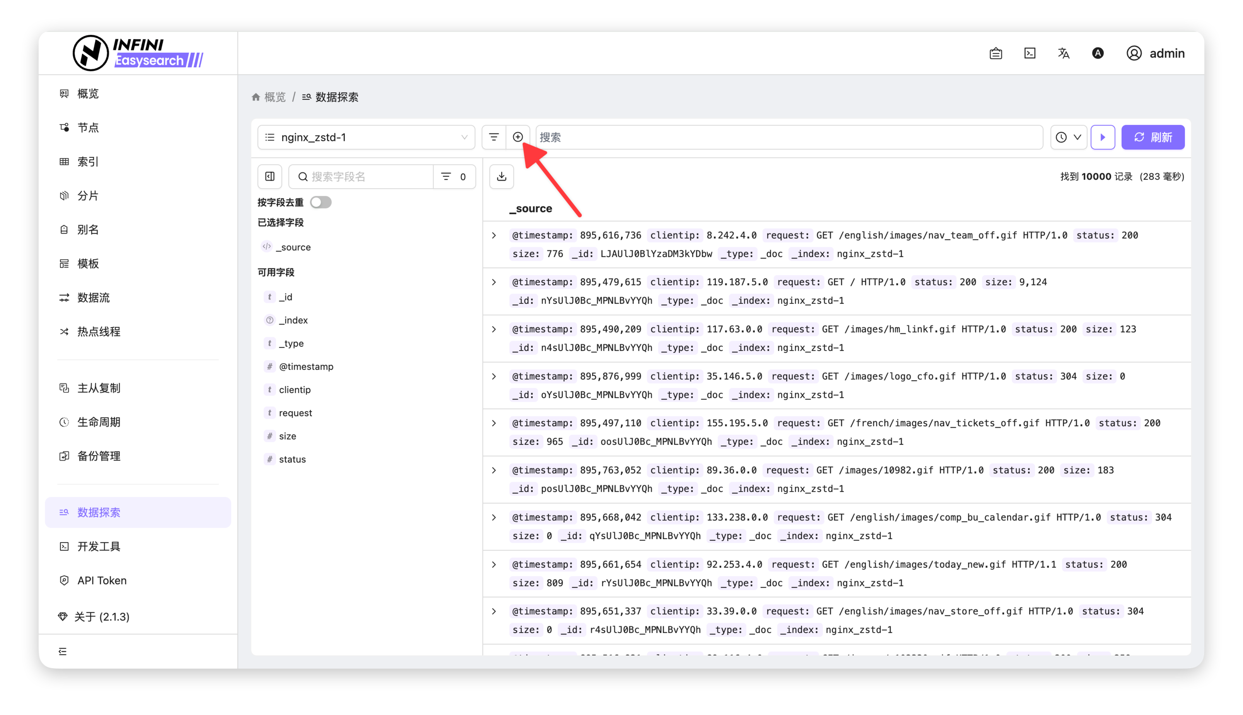Collapse the left navigation menu icon
Viewport: 1243px width, 715px height.
[x=62, y=651]
